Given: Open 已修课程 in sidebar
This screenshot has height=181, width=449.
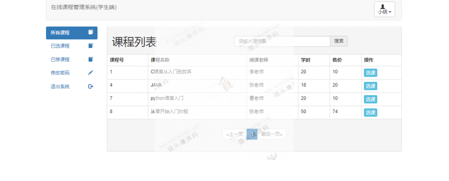Looking at the screenshot, I should [71, 60].
